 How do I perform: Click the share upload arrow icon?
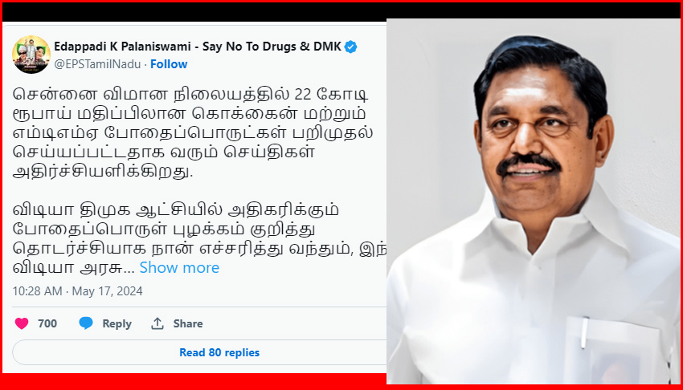coord(157,323)
